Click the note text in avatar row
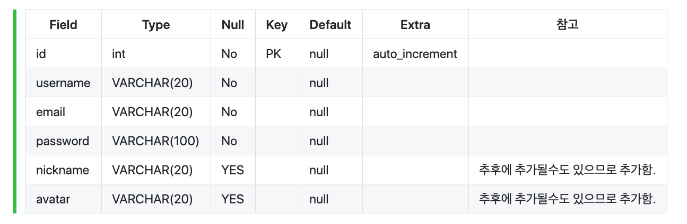This screenshot has width=687, height=224. coord(568,199)
